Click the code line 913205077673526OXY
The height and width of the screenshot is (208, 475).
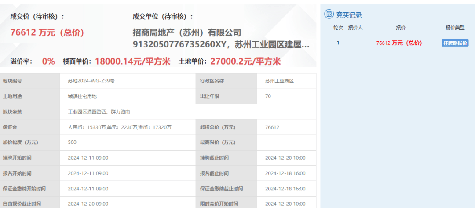tap(179, 45)
